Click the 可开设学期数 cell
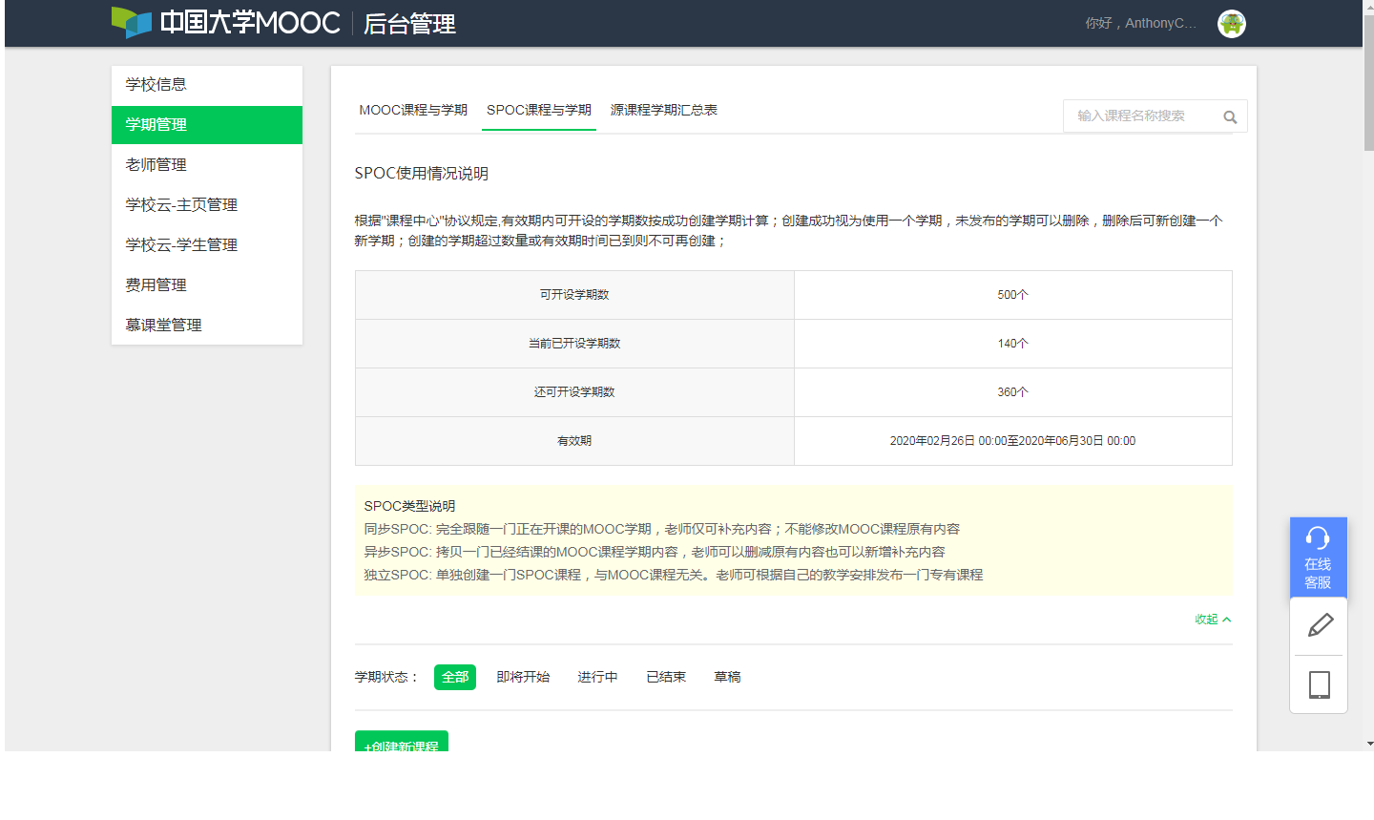The image size is (1374, 820). click(574, 295)
